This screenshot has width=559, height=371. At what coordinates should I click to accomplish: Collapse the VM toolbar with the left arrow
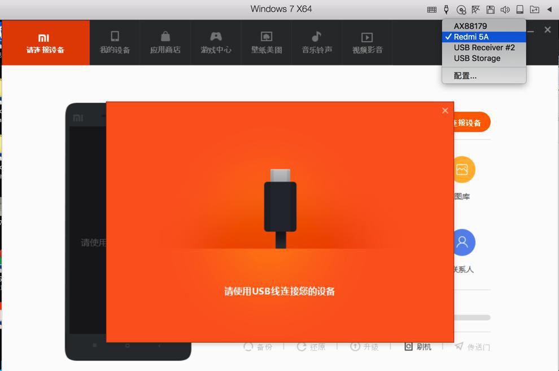pyautogui.click(x=549, y=10)
